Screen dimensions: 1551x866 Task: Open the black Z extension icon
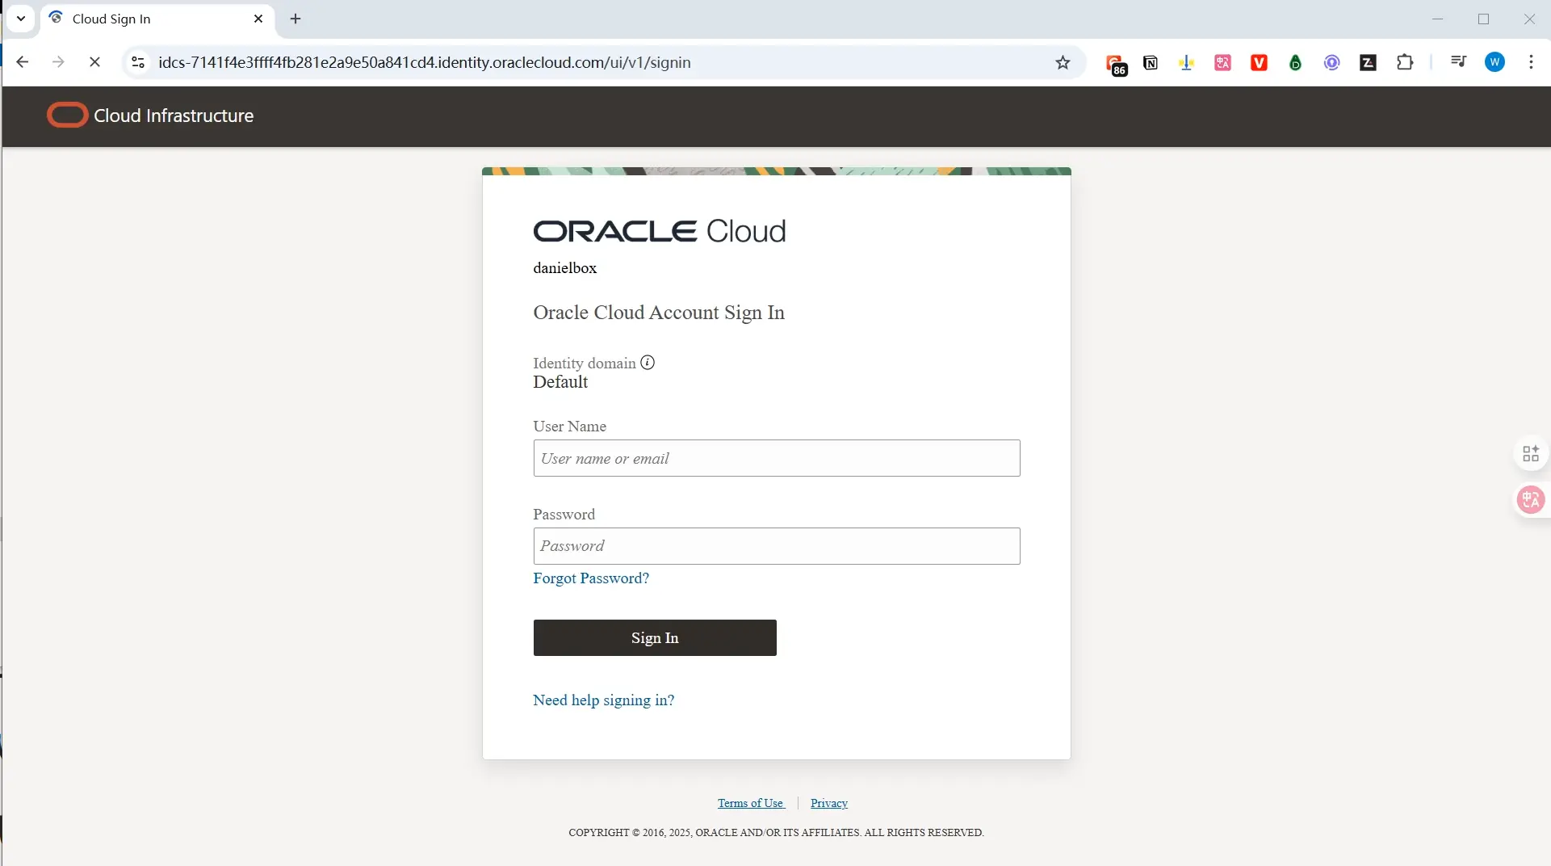[x=1368, y=62]
